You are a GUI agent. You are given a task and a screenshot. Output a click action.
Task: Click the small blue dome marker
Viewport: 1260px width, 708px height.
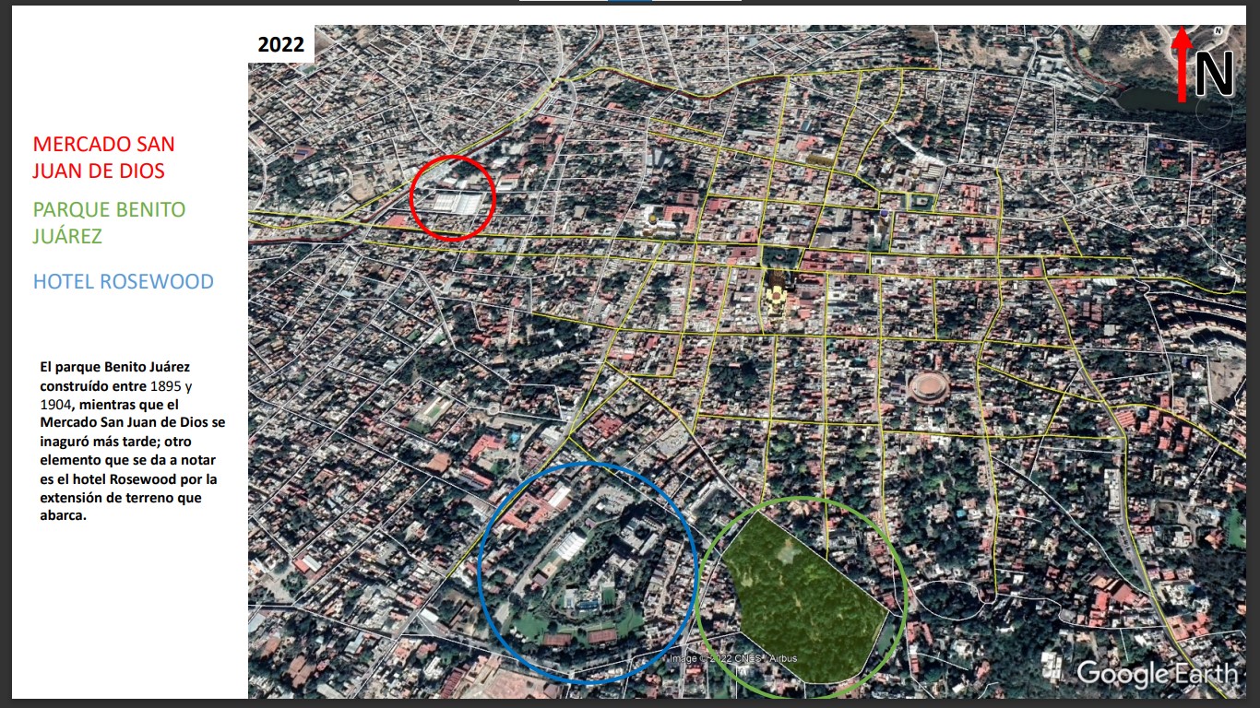885,214
